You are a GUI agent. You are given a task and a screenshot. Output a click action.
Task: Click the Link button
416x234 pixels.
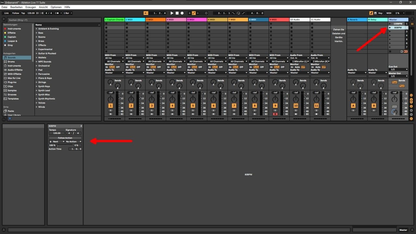tap(6, 13)
